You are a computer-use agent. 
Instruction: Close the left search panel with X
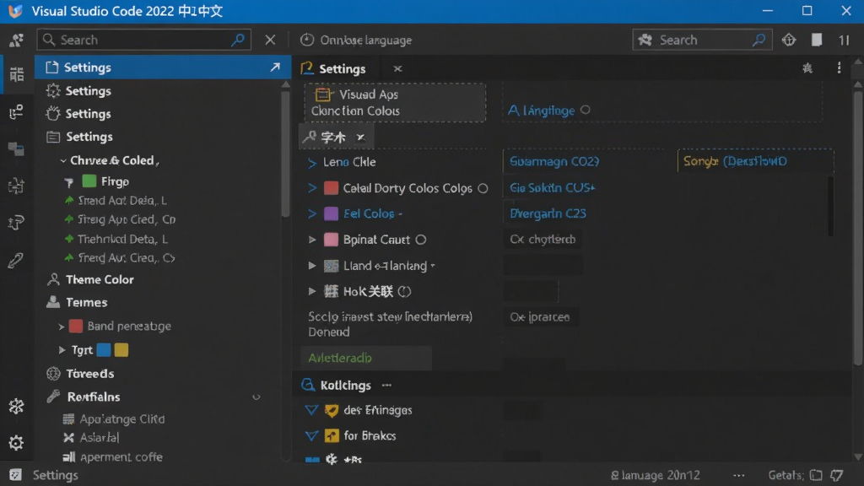pyautogui.click(x=270, y=40)
